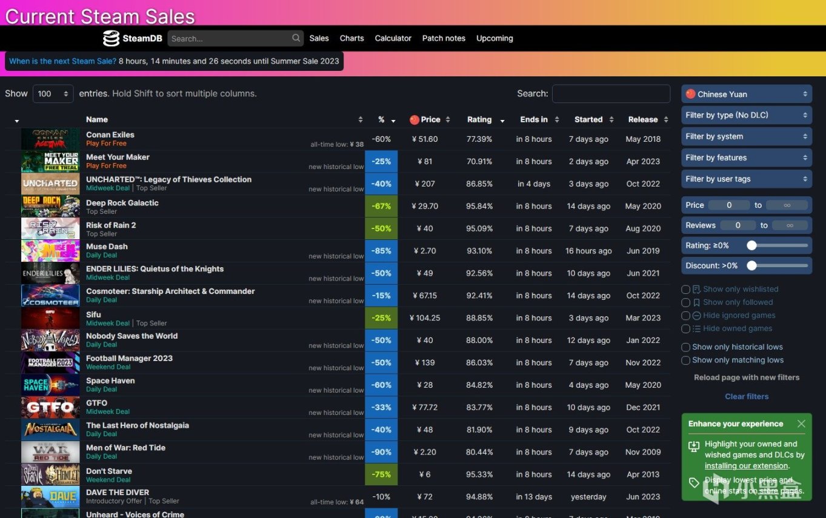Open the GTFO game thumbnail

pos(50,408)
